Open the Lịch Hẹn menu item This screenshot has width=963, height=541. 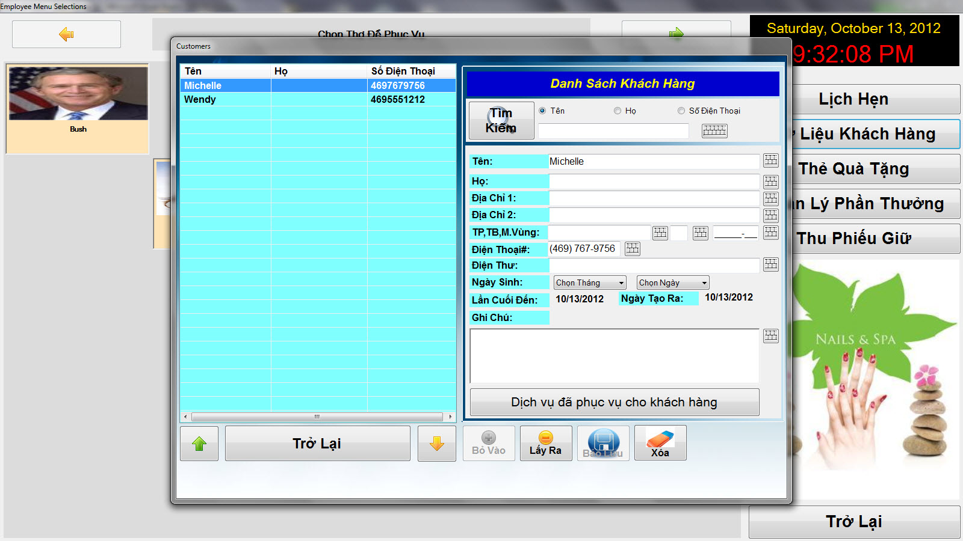(x=853, y=99)
